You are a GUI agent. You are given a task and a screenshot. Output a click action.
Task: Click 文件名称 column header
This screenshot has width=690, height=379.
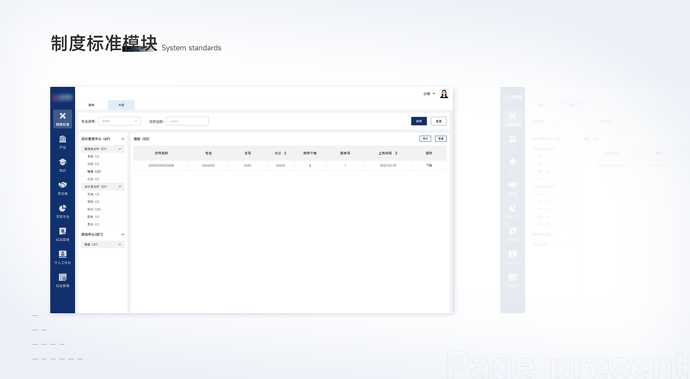pos(162,153)
